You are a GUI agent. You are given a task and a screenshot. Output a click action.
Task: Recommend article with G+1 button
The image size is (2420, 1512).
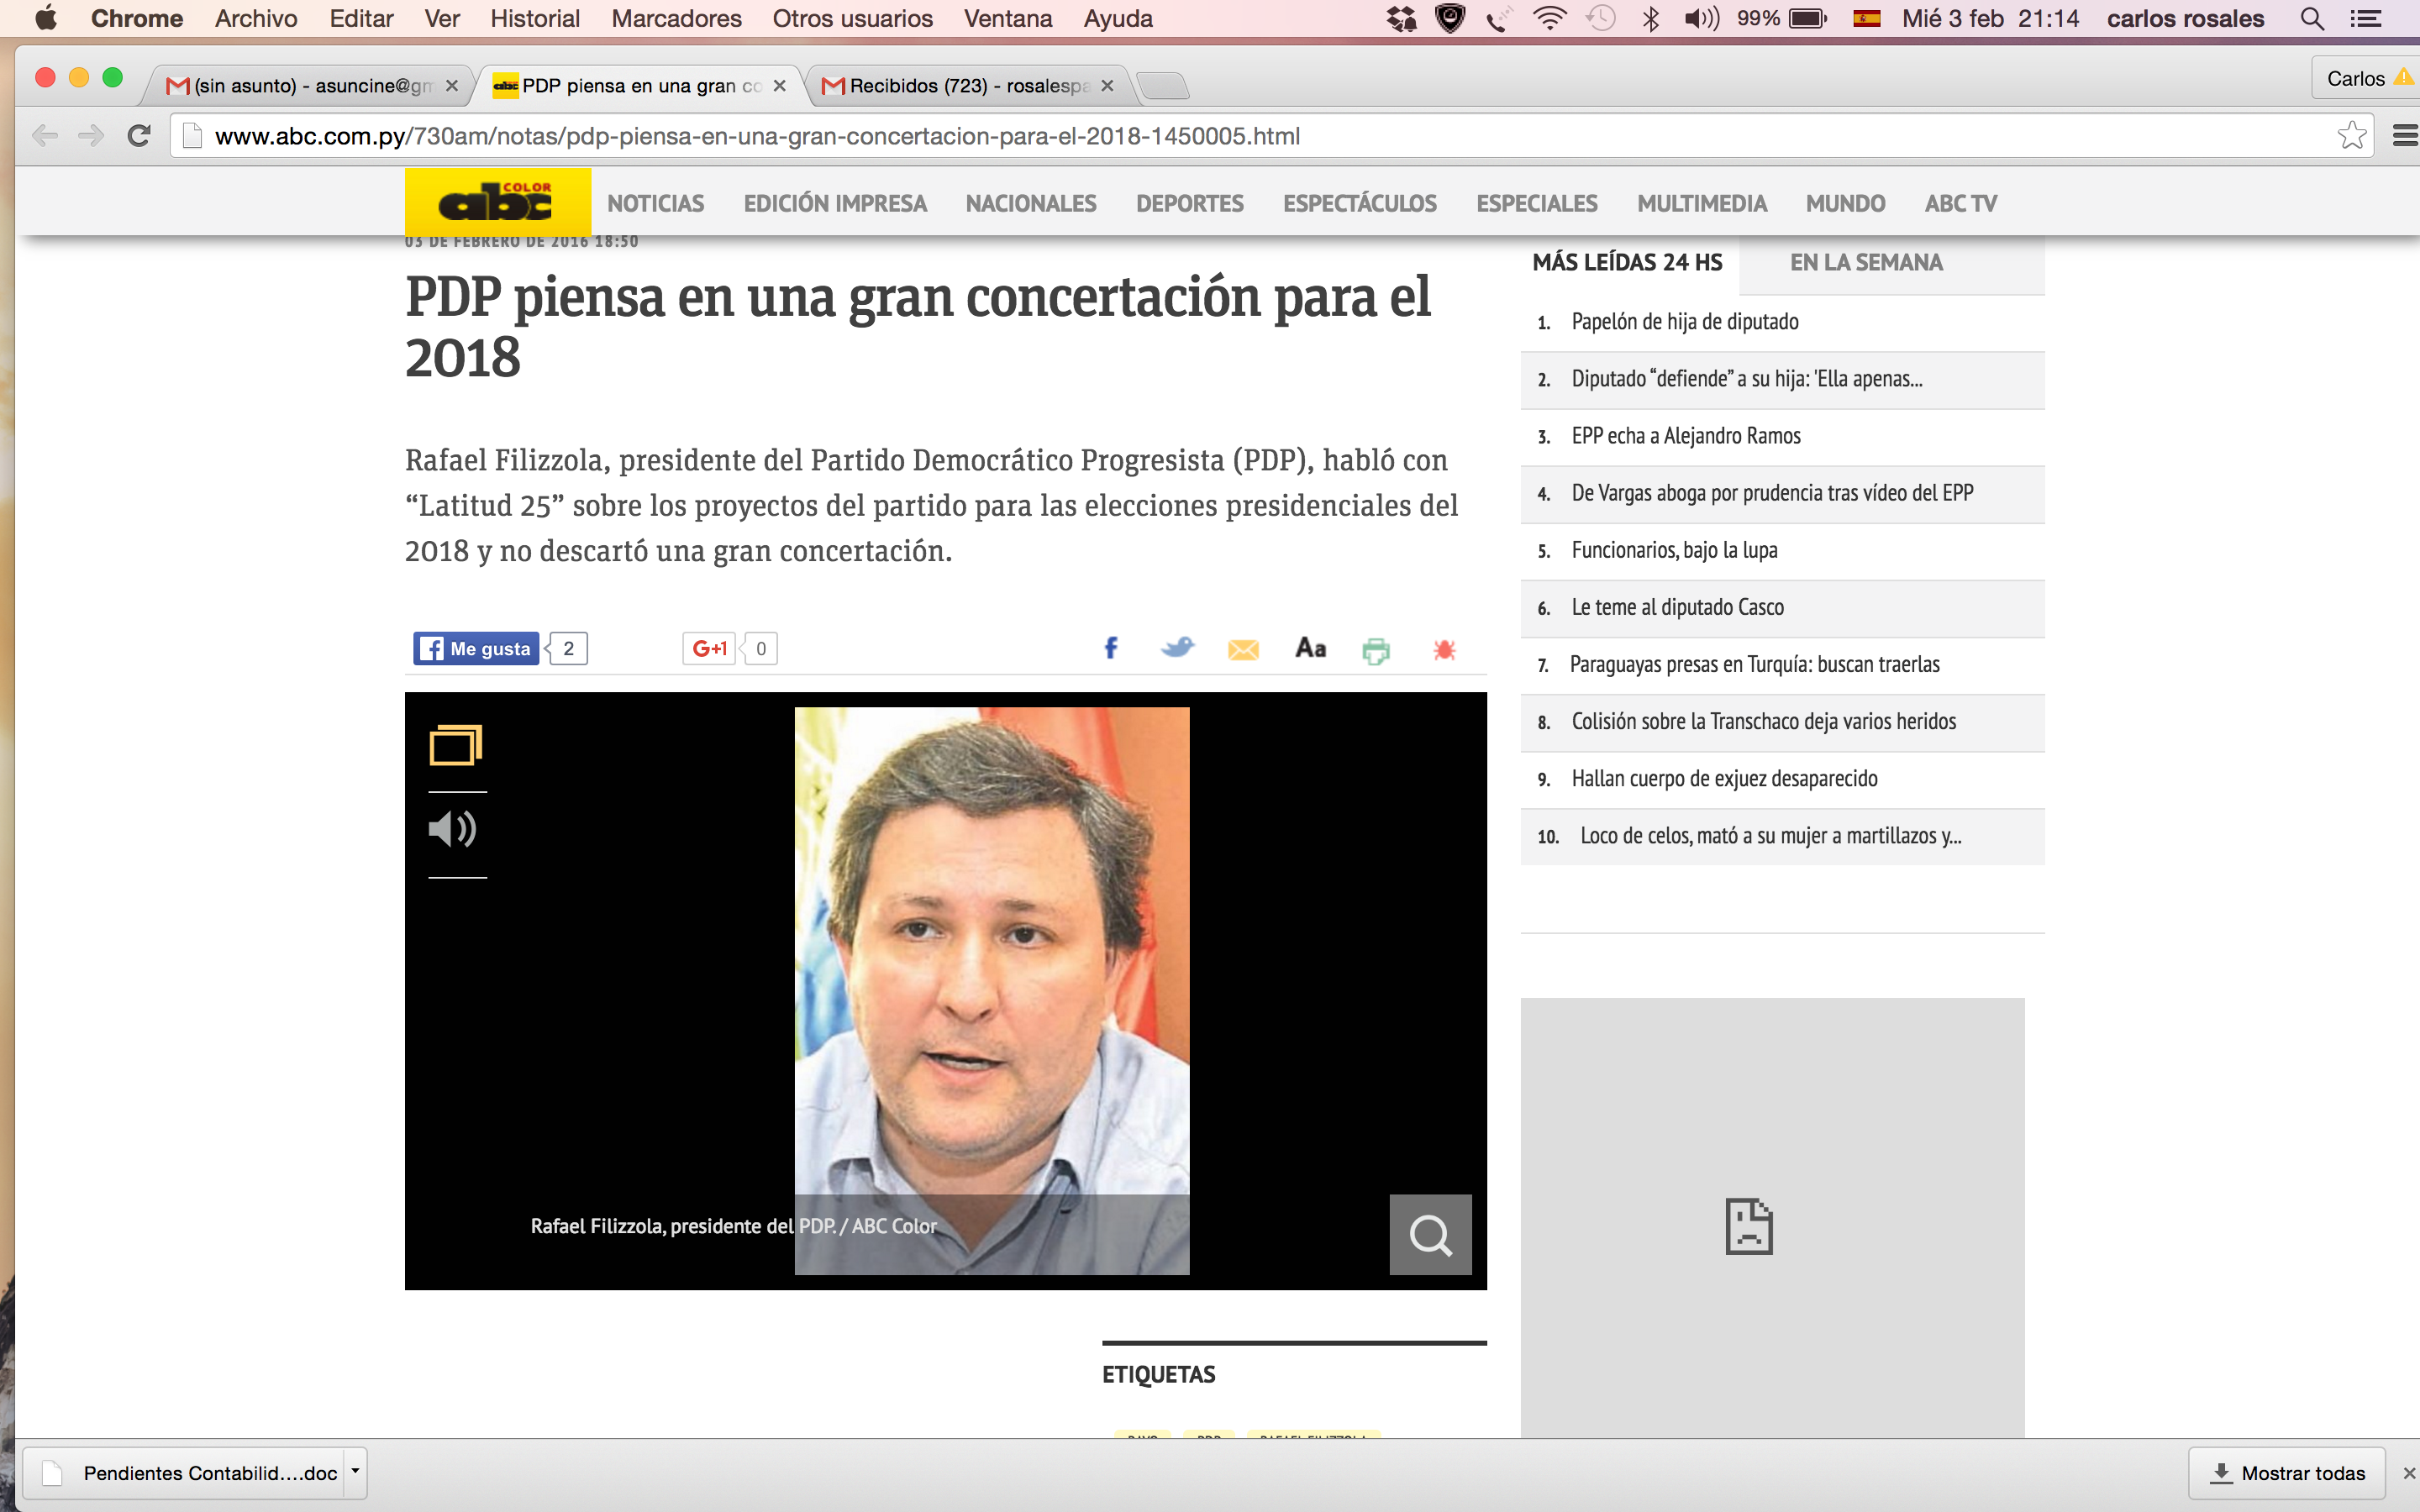[709, 648]
